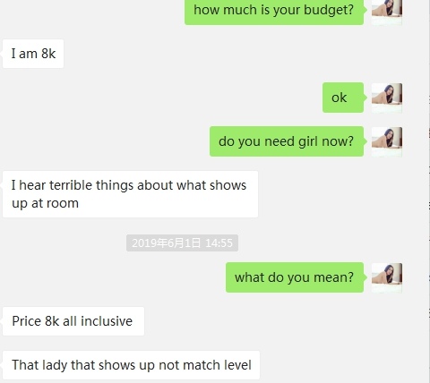The width and height of the screenshot is (430, 383).
Task: Click the word 'budget?' in top message
Action: [329, 10]
